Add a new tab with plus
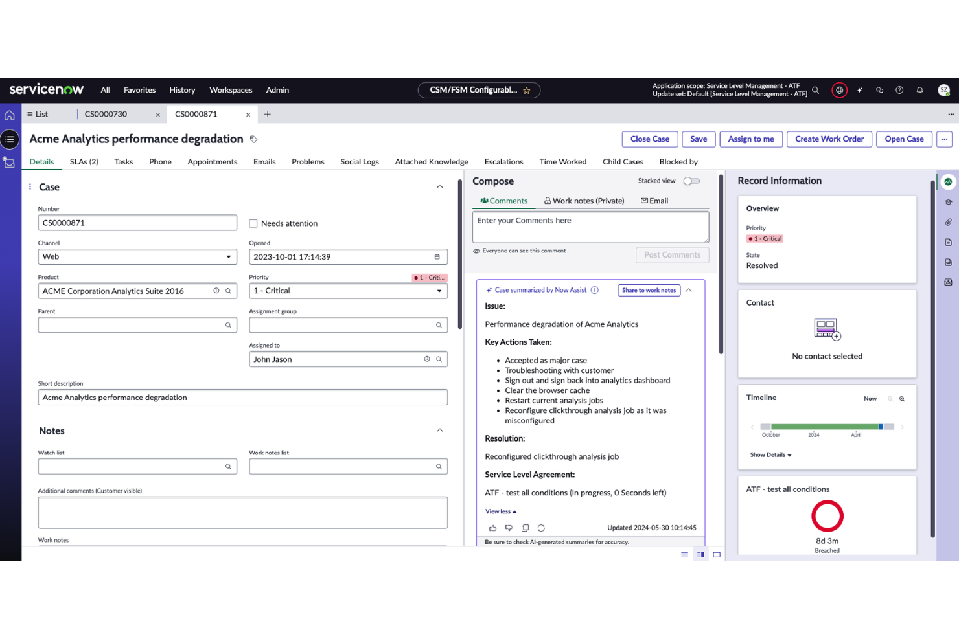The width and height of the screenshot is (959, 639). click(x=268, y=114)
